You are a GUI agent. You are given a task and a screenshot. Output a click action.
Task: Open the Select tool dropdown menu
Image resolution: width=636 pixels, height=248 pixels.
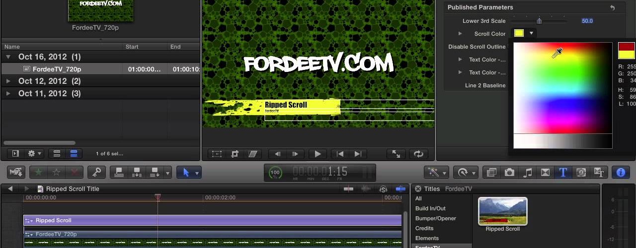pos(197,173)
